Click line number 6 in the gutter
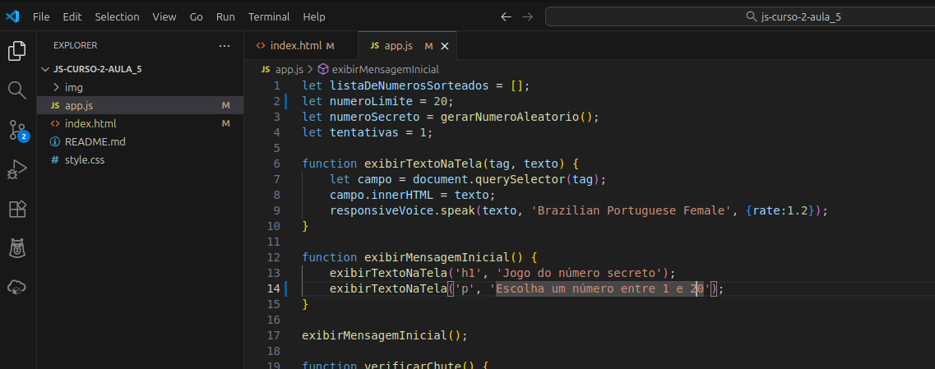 pos(275,164)
